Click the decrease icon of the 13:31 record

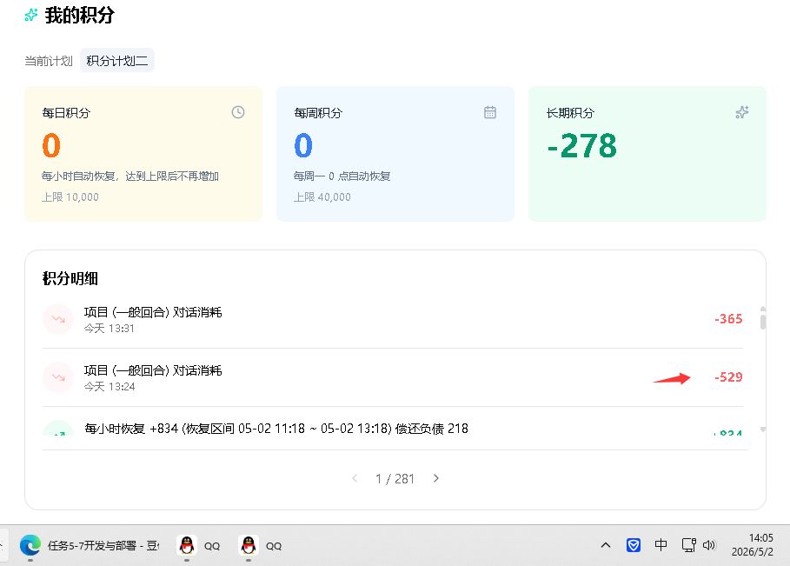[58, 319]
